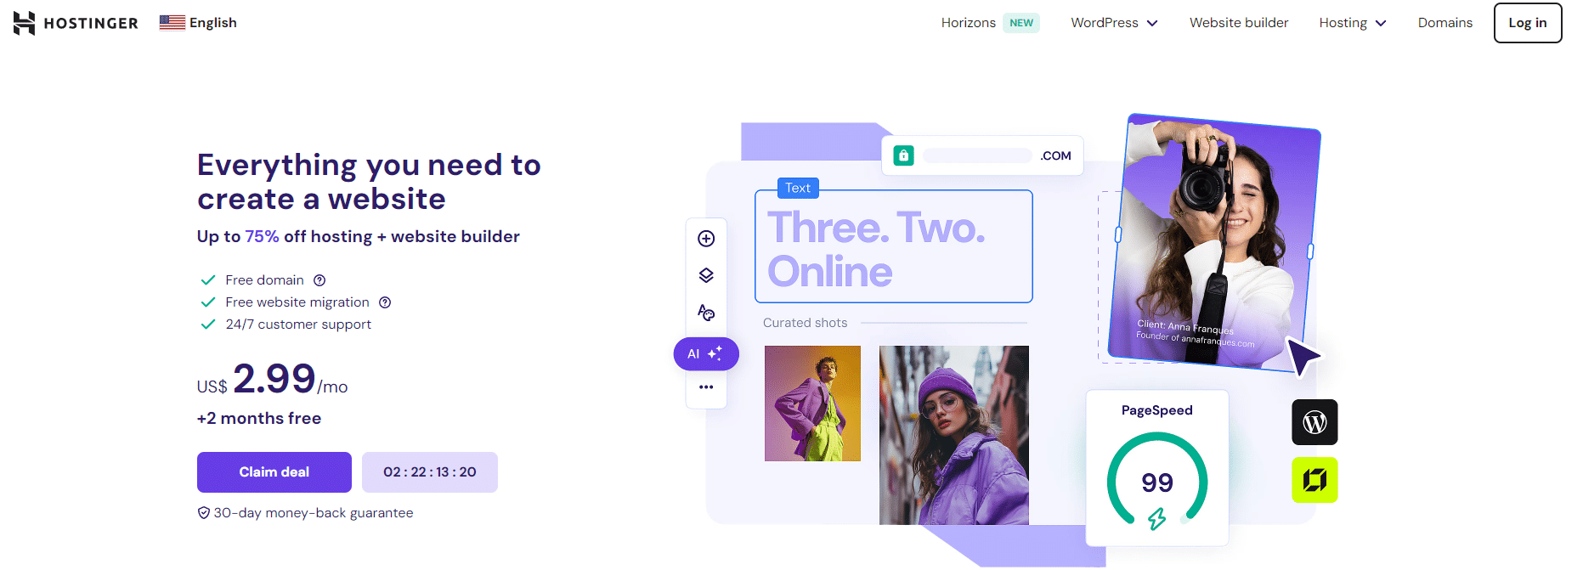Open the Free domain help tooltip icon
This screenshot has width=1583, height=570.
click(319, 280)
